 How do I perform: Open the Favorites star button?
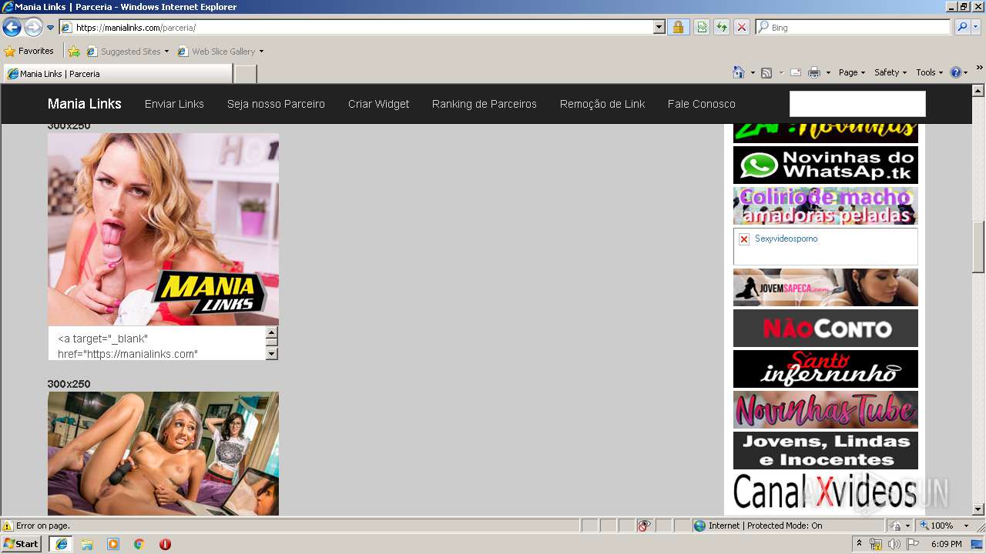coord(29,52)
